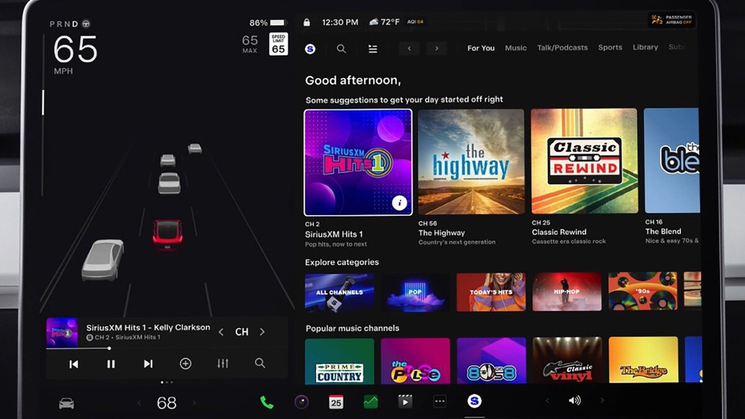The width and height of the screenshot is (745, 419).
Task: Go forward with the right arrow button
Action: [436, 48]
